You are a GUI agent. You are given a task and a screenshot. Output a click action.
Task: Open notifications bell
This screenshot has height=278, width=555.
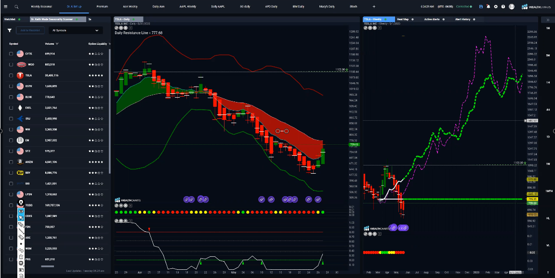[x=488, y=7]
